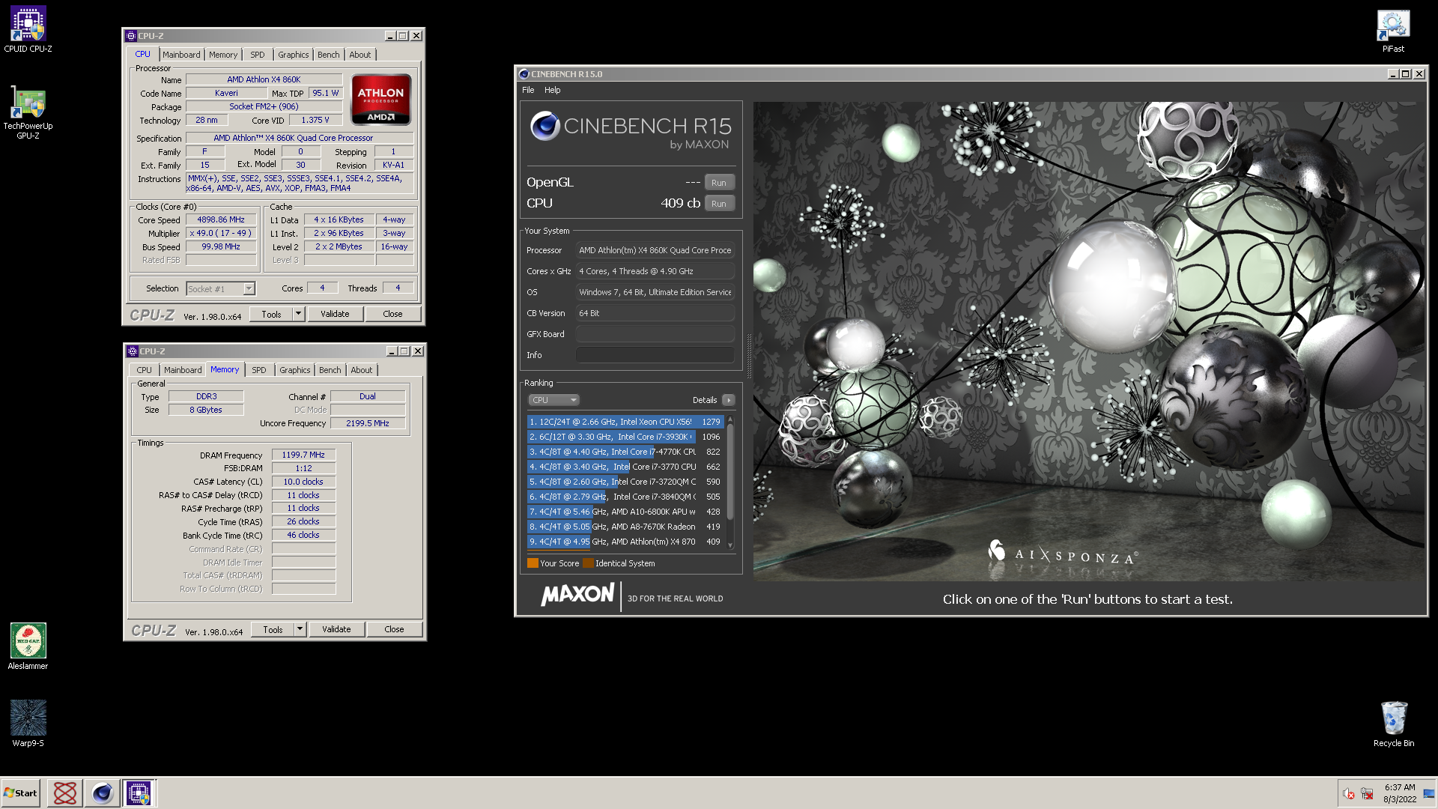The height and width of the screenshot is (809, 1438).
Task: Click the Start button on taskbar
Action: pos(20,793)
